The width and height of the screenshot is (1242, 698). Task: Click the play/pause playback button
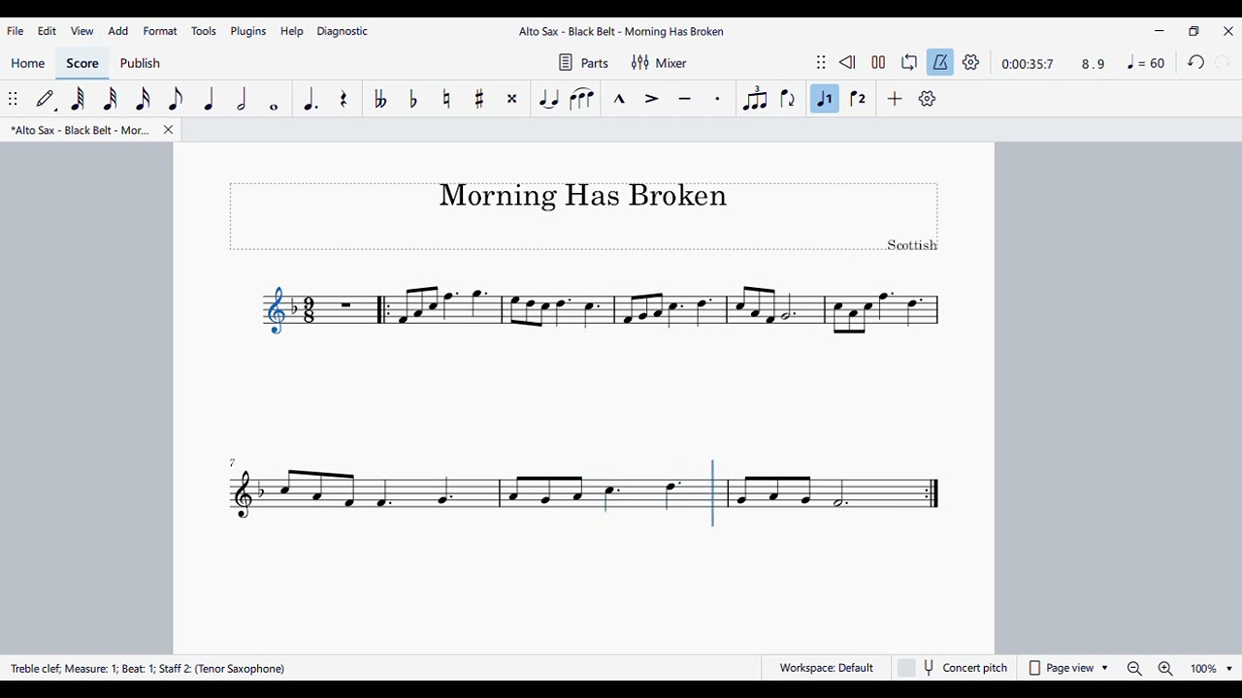pyautogui.click(x=878, y=63)
